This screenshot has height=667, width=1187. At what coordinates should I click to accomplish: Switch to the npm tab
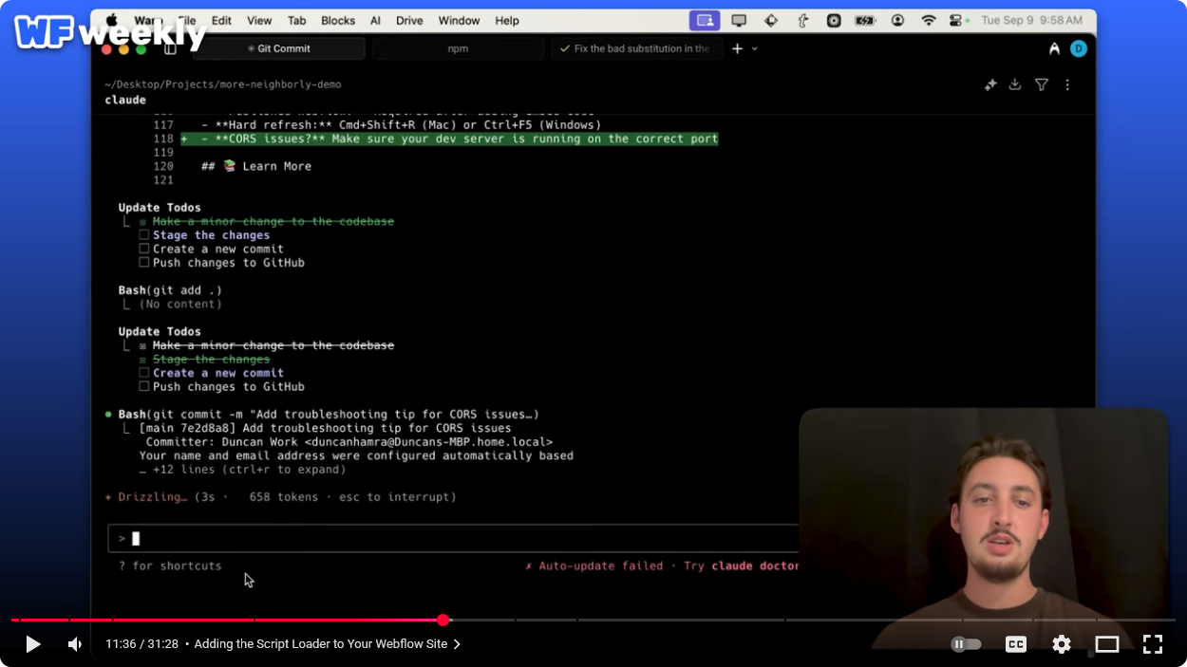click(x=458, y=48)
